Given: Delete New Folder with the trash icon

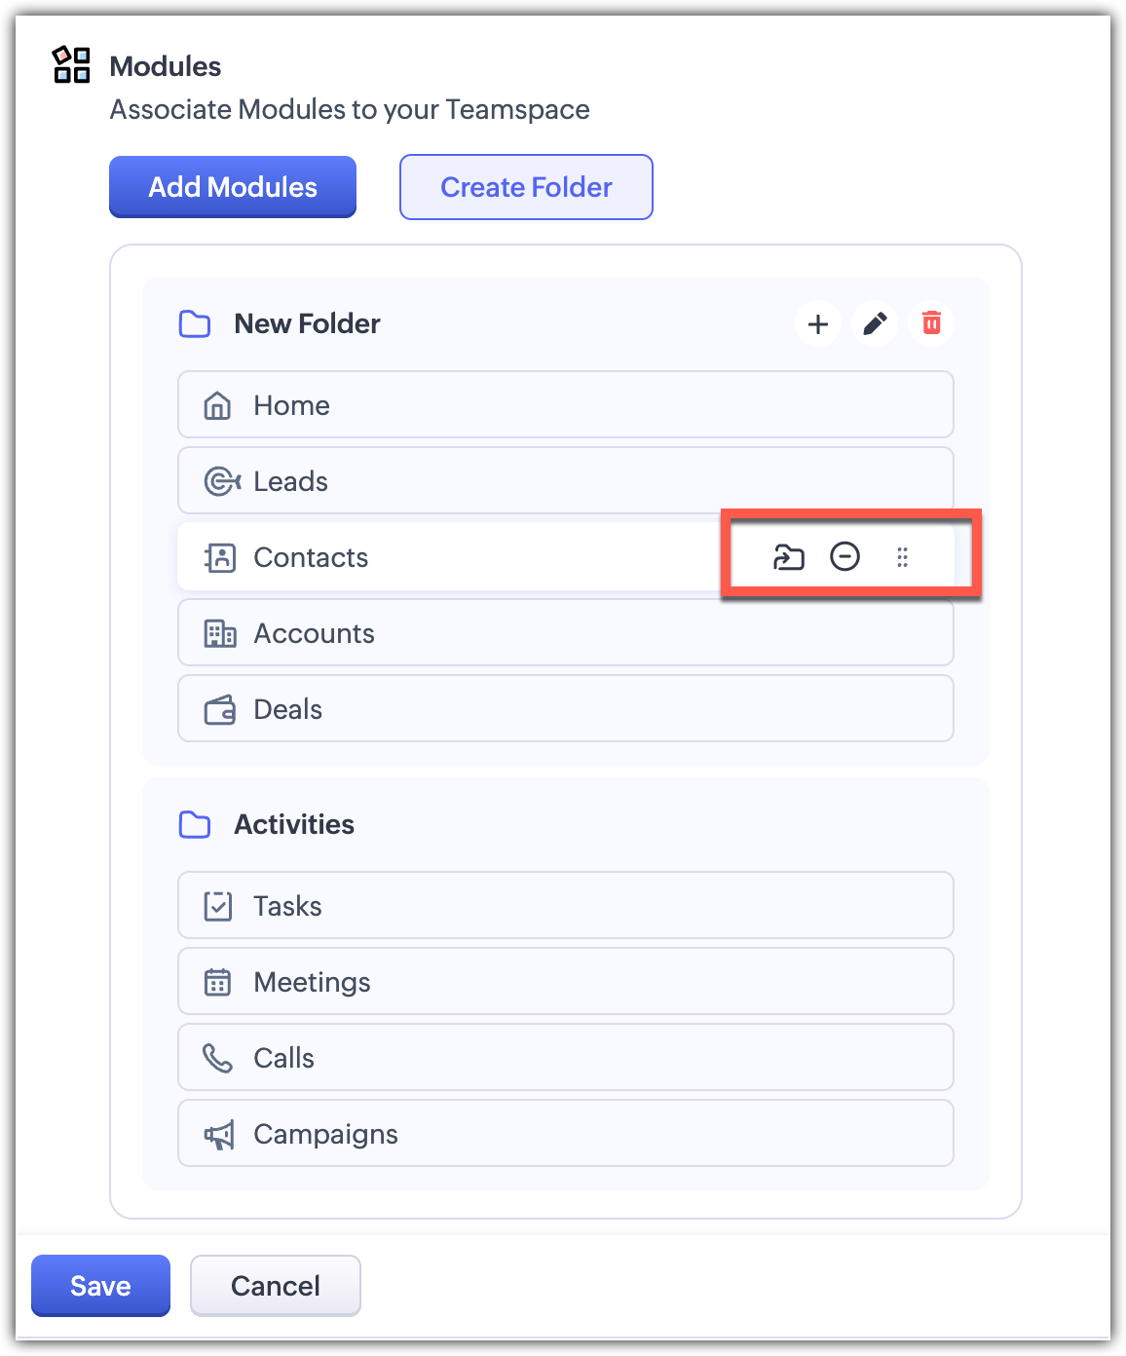Looking at the screenshot, I should tap(931, 323).
